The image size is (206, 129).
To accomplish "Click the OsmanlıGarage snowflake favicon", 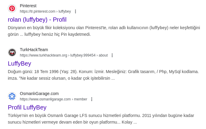I will coord(12,96).
